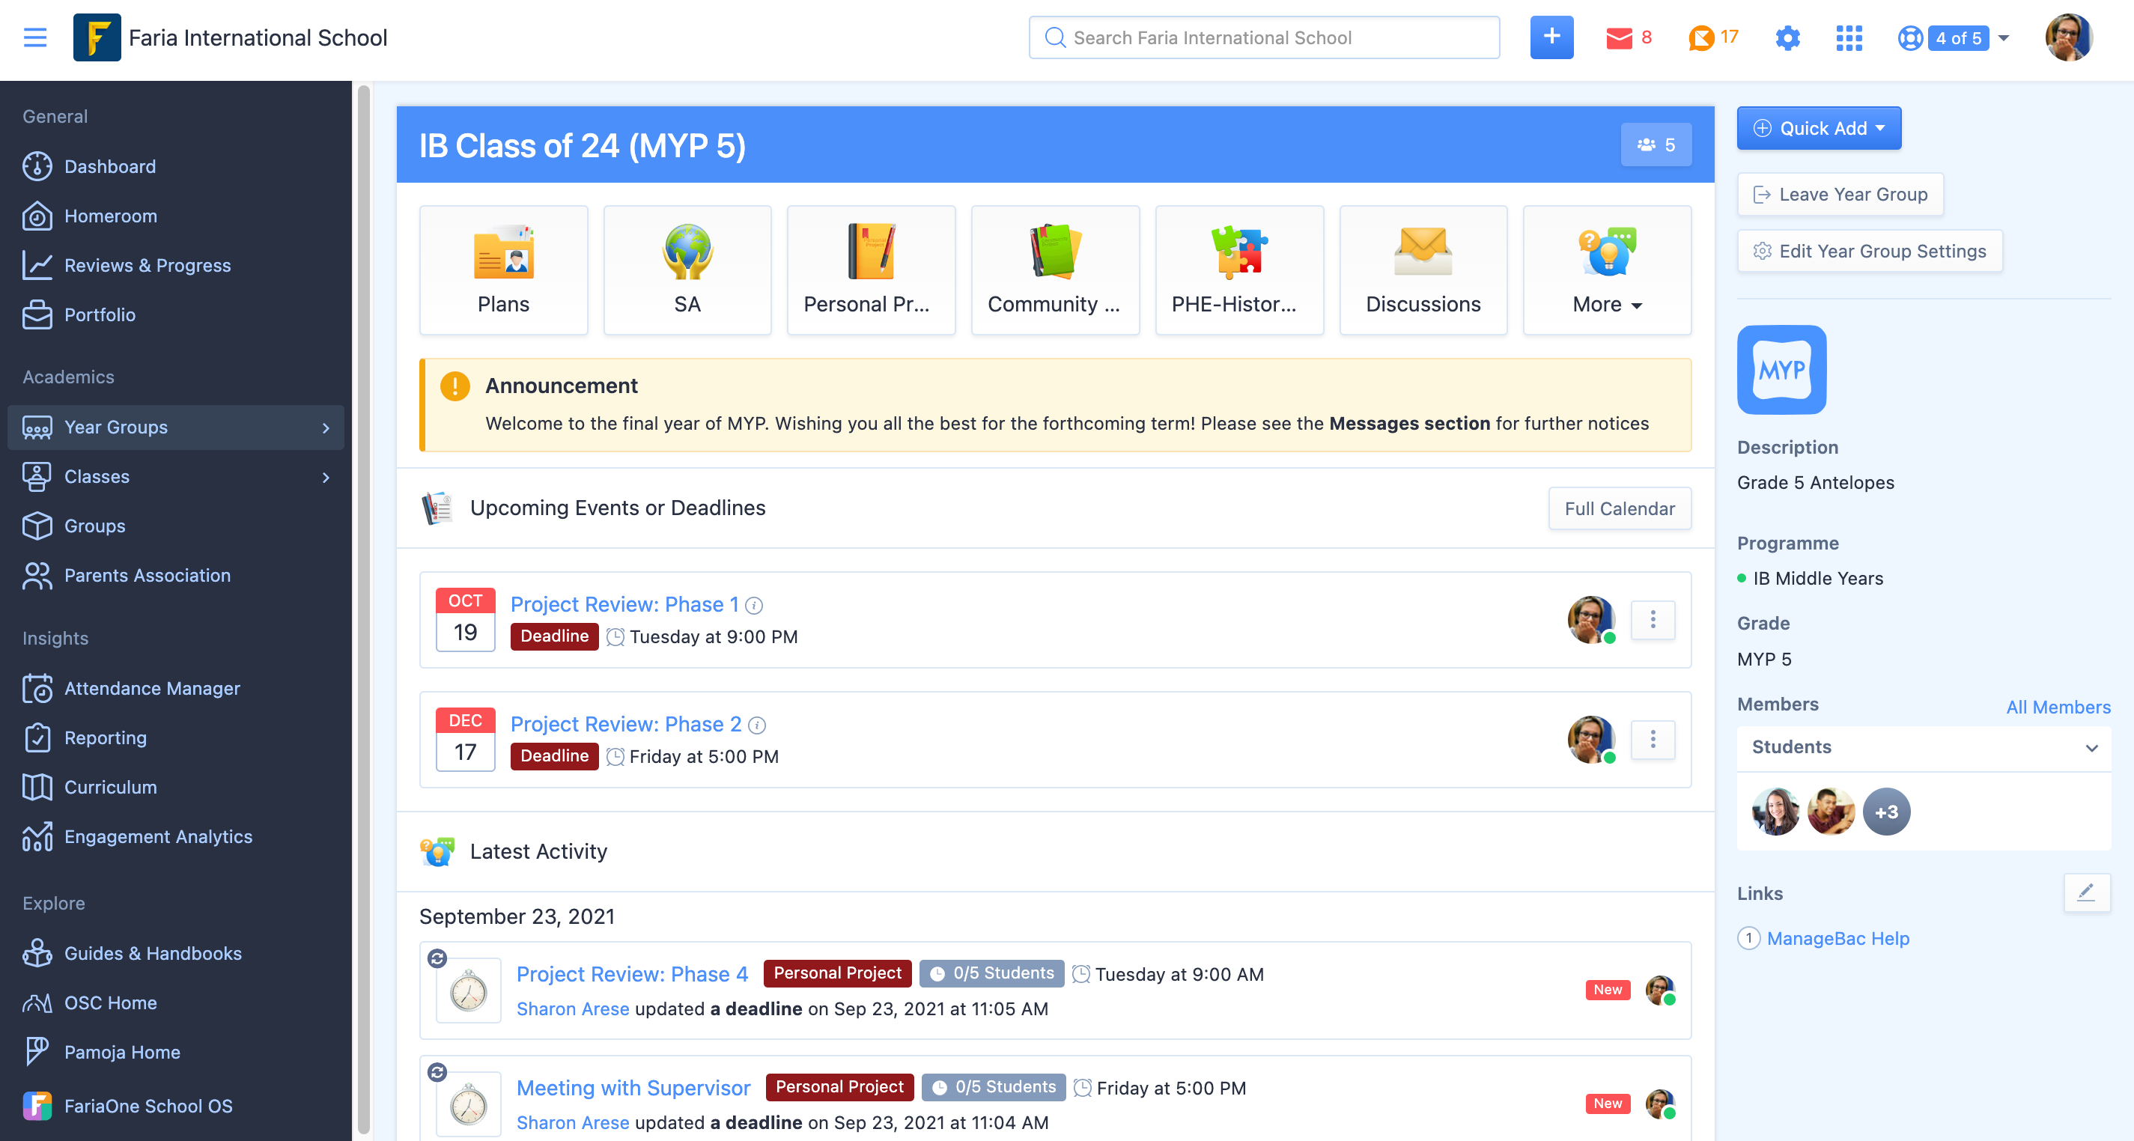Open the ManageBac Help link
This screenshot has width=2134, height=1141.
tap(1837, 938)
